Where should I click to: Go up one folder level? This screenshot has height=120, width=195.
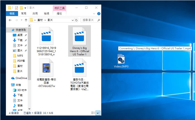26,20
